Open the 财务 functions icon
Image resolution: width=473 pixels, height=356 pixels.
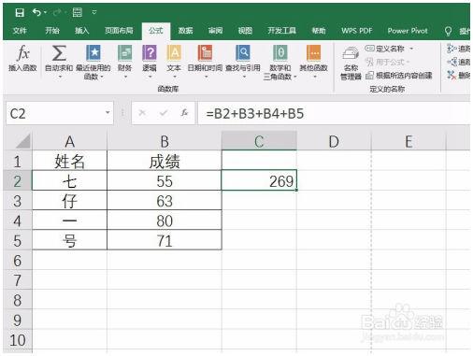(x=125, y=52)
